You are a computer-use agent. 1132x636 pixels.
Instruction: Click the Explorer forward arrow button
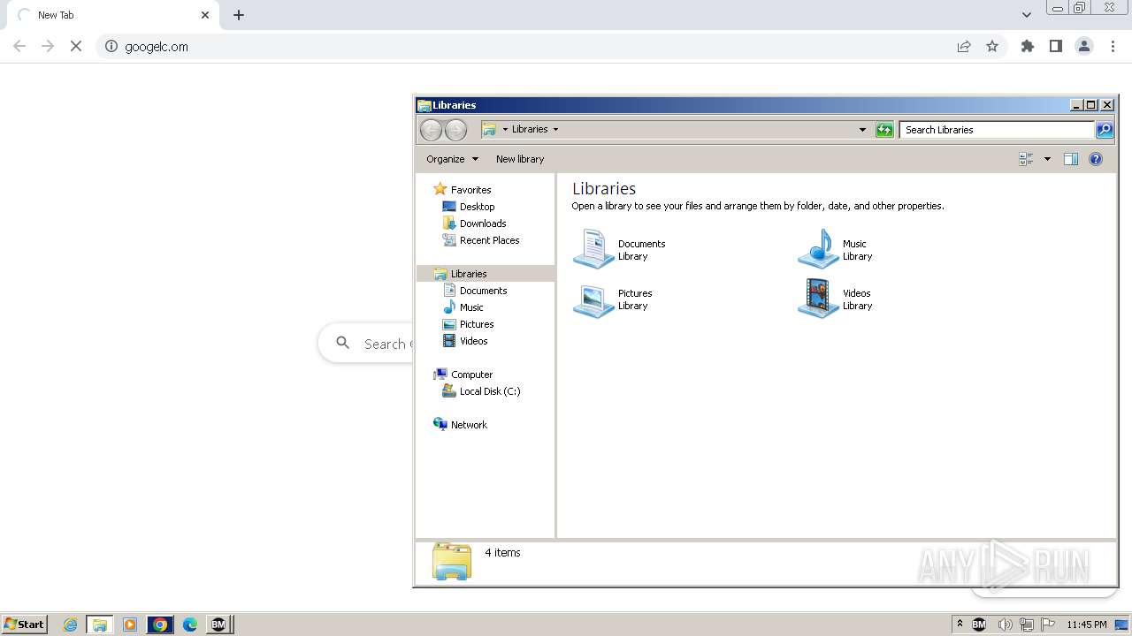point(455,130)
